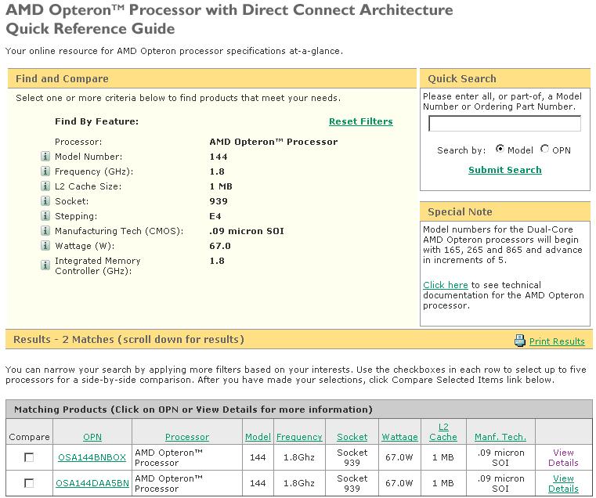Screen dimensions: 596x498
Task: Open info icon beside Integrated Memory Controller
Action: [x=45, y=265]
